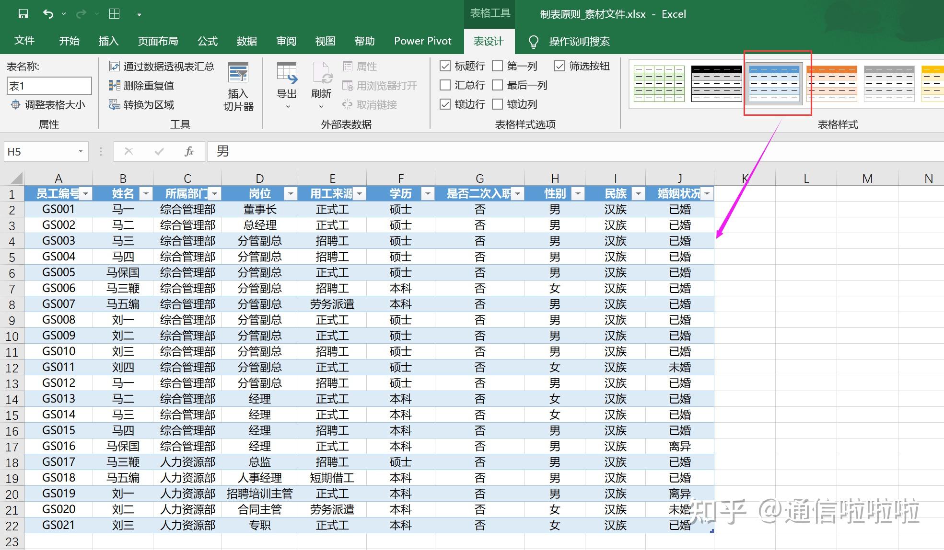Enable Total Row (汇总行) checkbox
The height and width of the screenshot is (550, 944).
tap(445, 85)
